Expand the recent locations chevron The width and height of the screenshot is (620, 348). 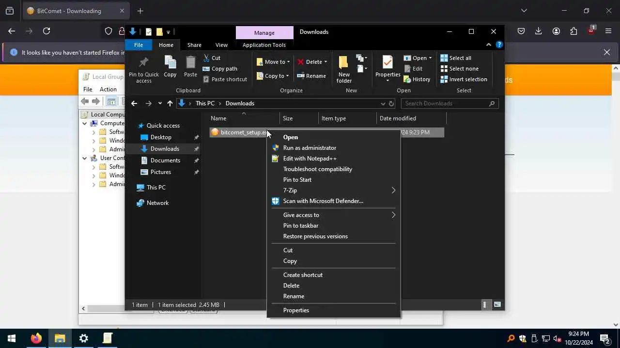[x=160, y=103]
